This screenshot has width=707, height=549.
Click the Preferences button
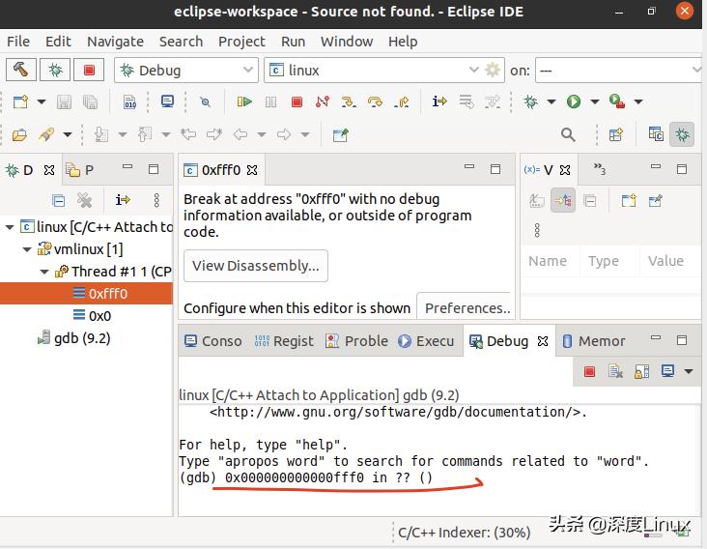467,308
